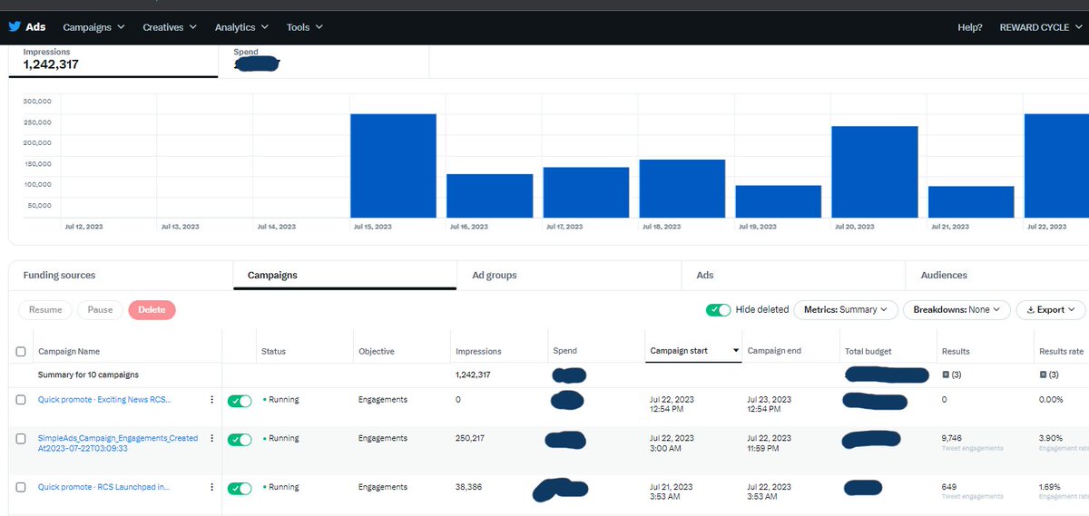Click the 250,217 impressions cell

point(469,438)
